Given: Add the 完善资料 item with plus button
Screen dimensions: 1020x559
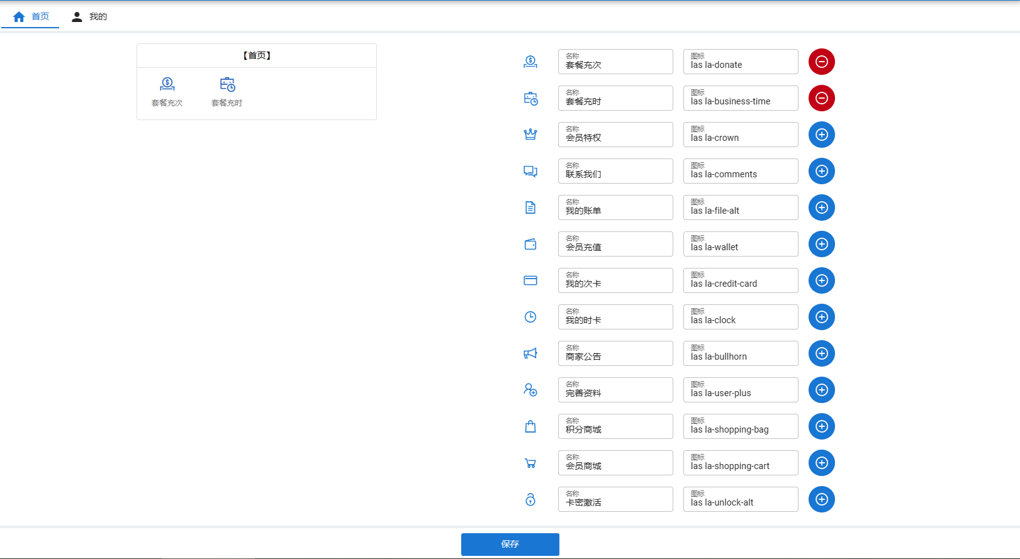Looking at the screenshot, I should pyautogui.click(x=822, y=390).
